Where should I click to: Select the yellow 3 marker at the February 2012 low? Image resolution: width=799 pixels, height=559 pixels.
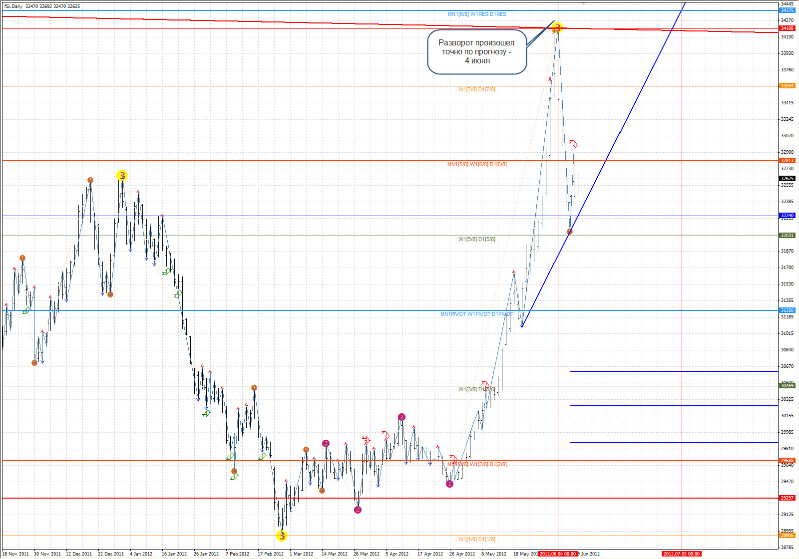tap(282, 536)
